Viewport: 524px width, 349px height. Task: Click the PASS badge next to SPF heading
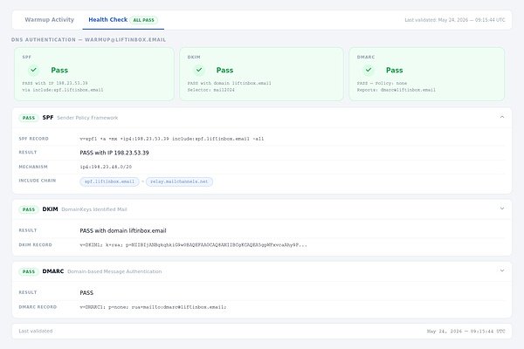click(x=29, y=118)
